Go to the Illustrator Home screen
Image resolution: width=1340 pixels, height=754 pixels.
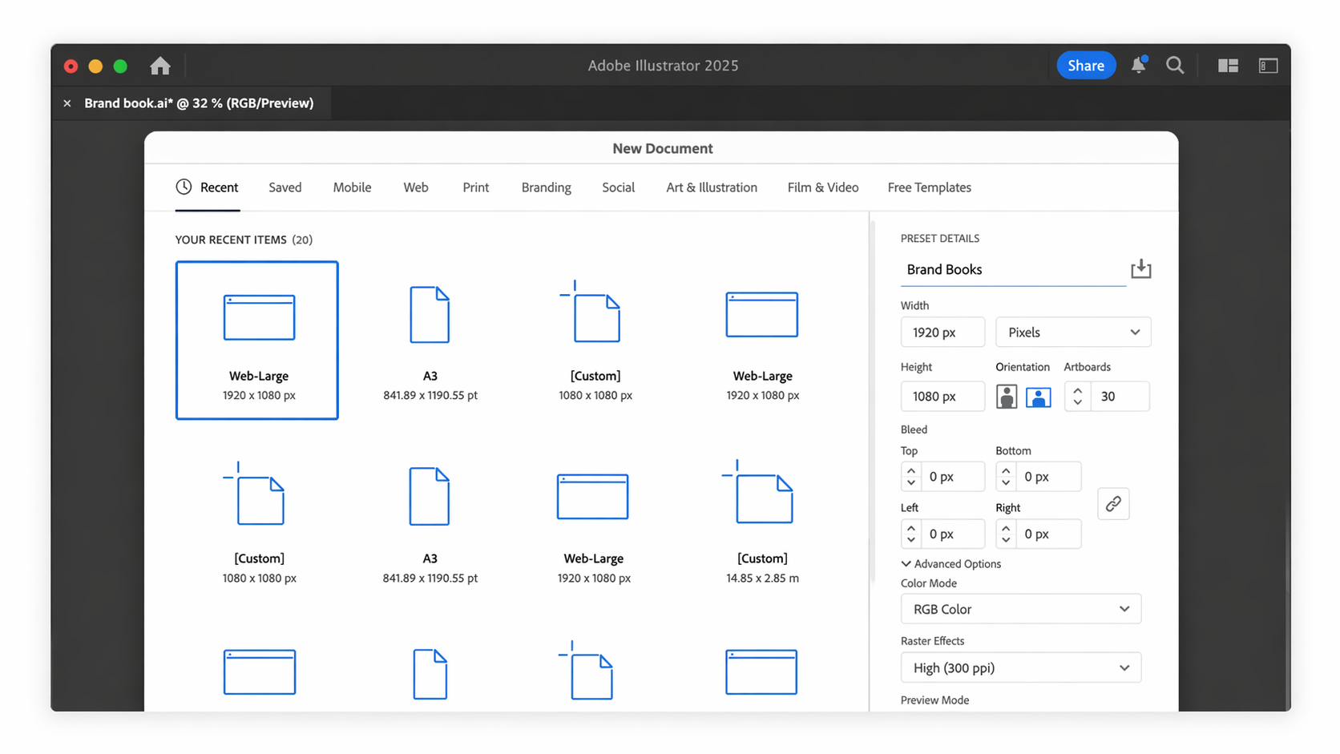click(x=160, y=66)
